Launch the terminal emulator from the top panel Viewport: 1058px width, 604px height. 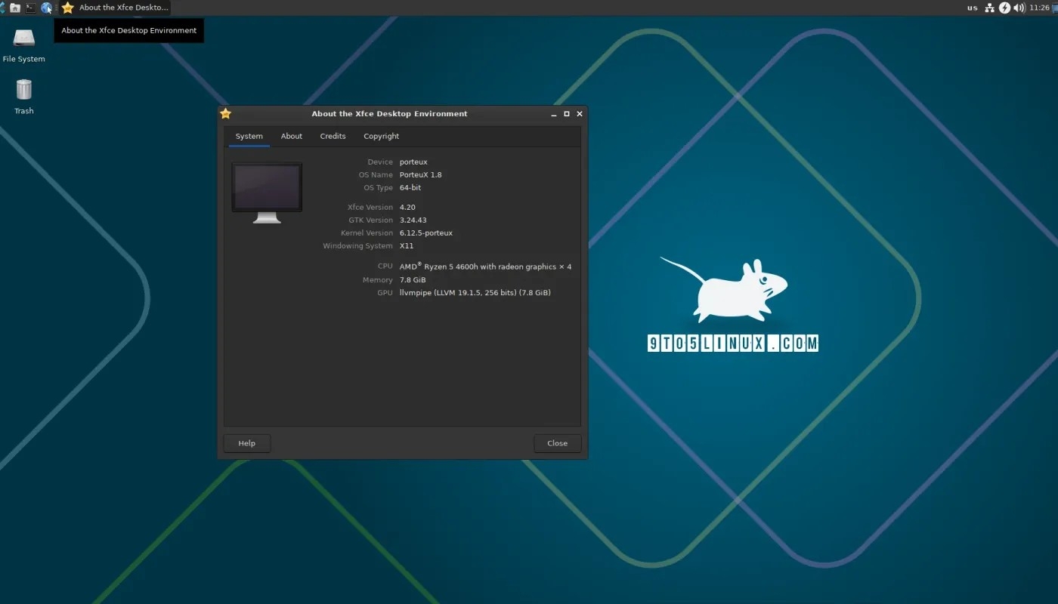click(31, 8)
